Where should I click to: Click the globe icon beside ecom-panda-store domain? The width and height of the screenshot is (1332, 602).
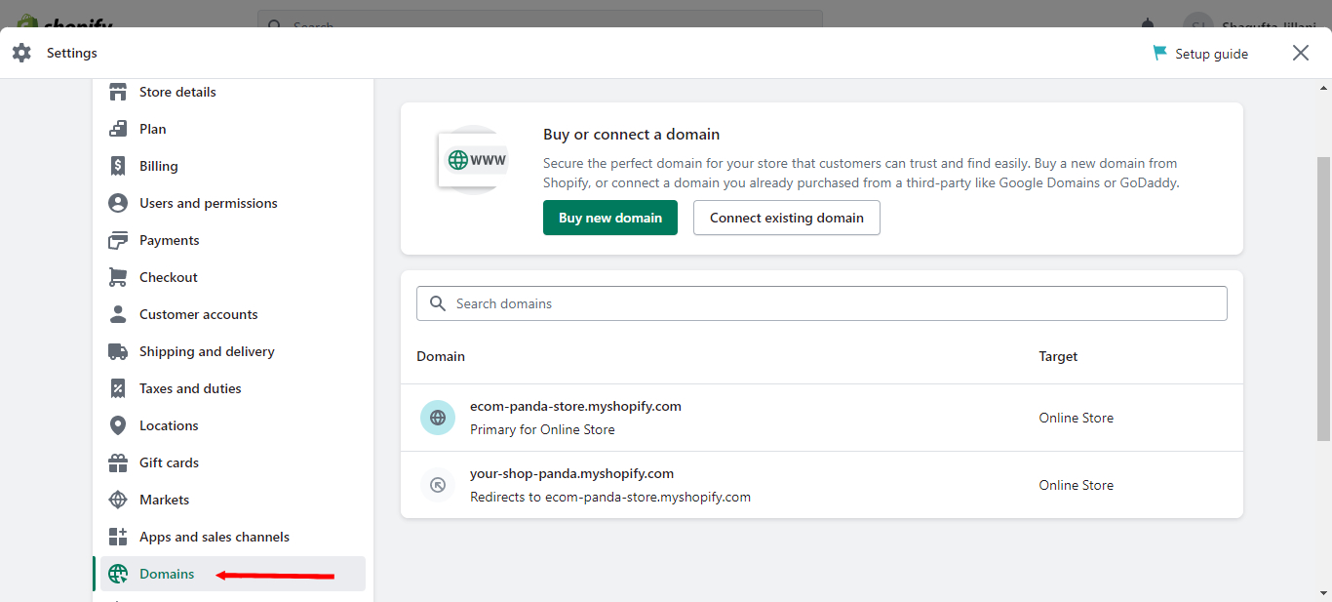click(438, 417)
